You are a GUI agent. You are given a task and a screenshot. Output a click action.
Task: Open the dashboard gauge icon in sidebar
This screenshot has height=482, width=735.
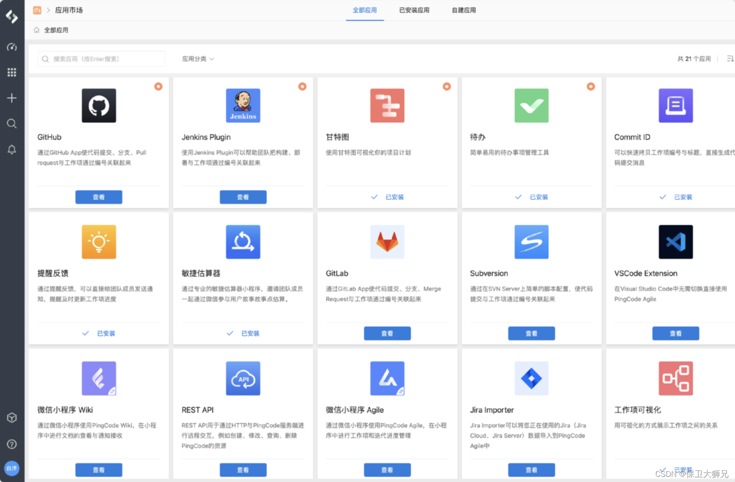12,46
